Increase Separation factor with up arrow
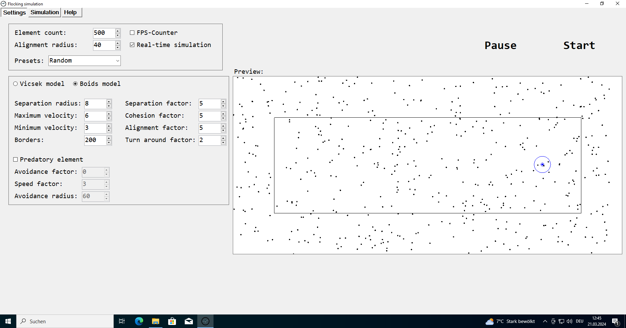Image resolution: width=626 pixels, height=328 pixels. 223,101
